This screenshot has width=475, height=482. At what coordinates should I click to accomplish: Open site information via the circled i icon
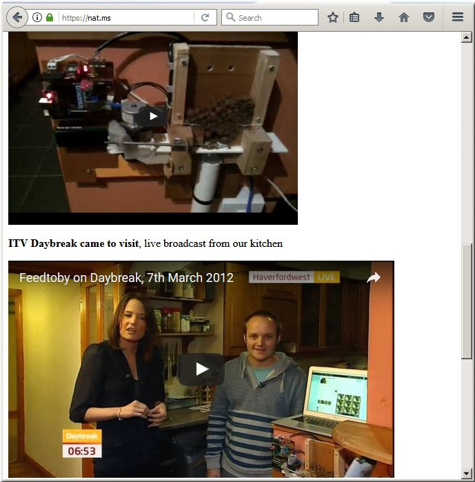37,17
